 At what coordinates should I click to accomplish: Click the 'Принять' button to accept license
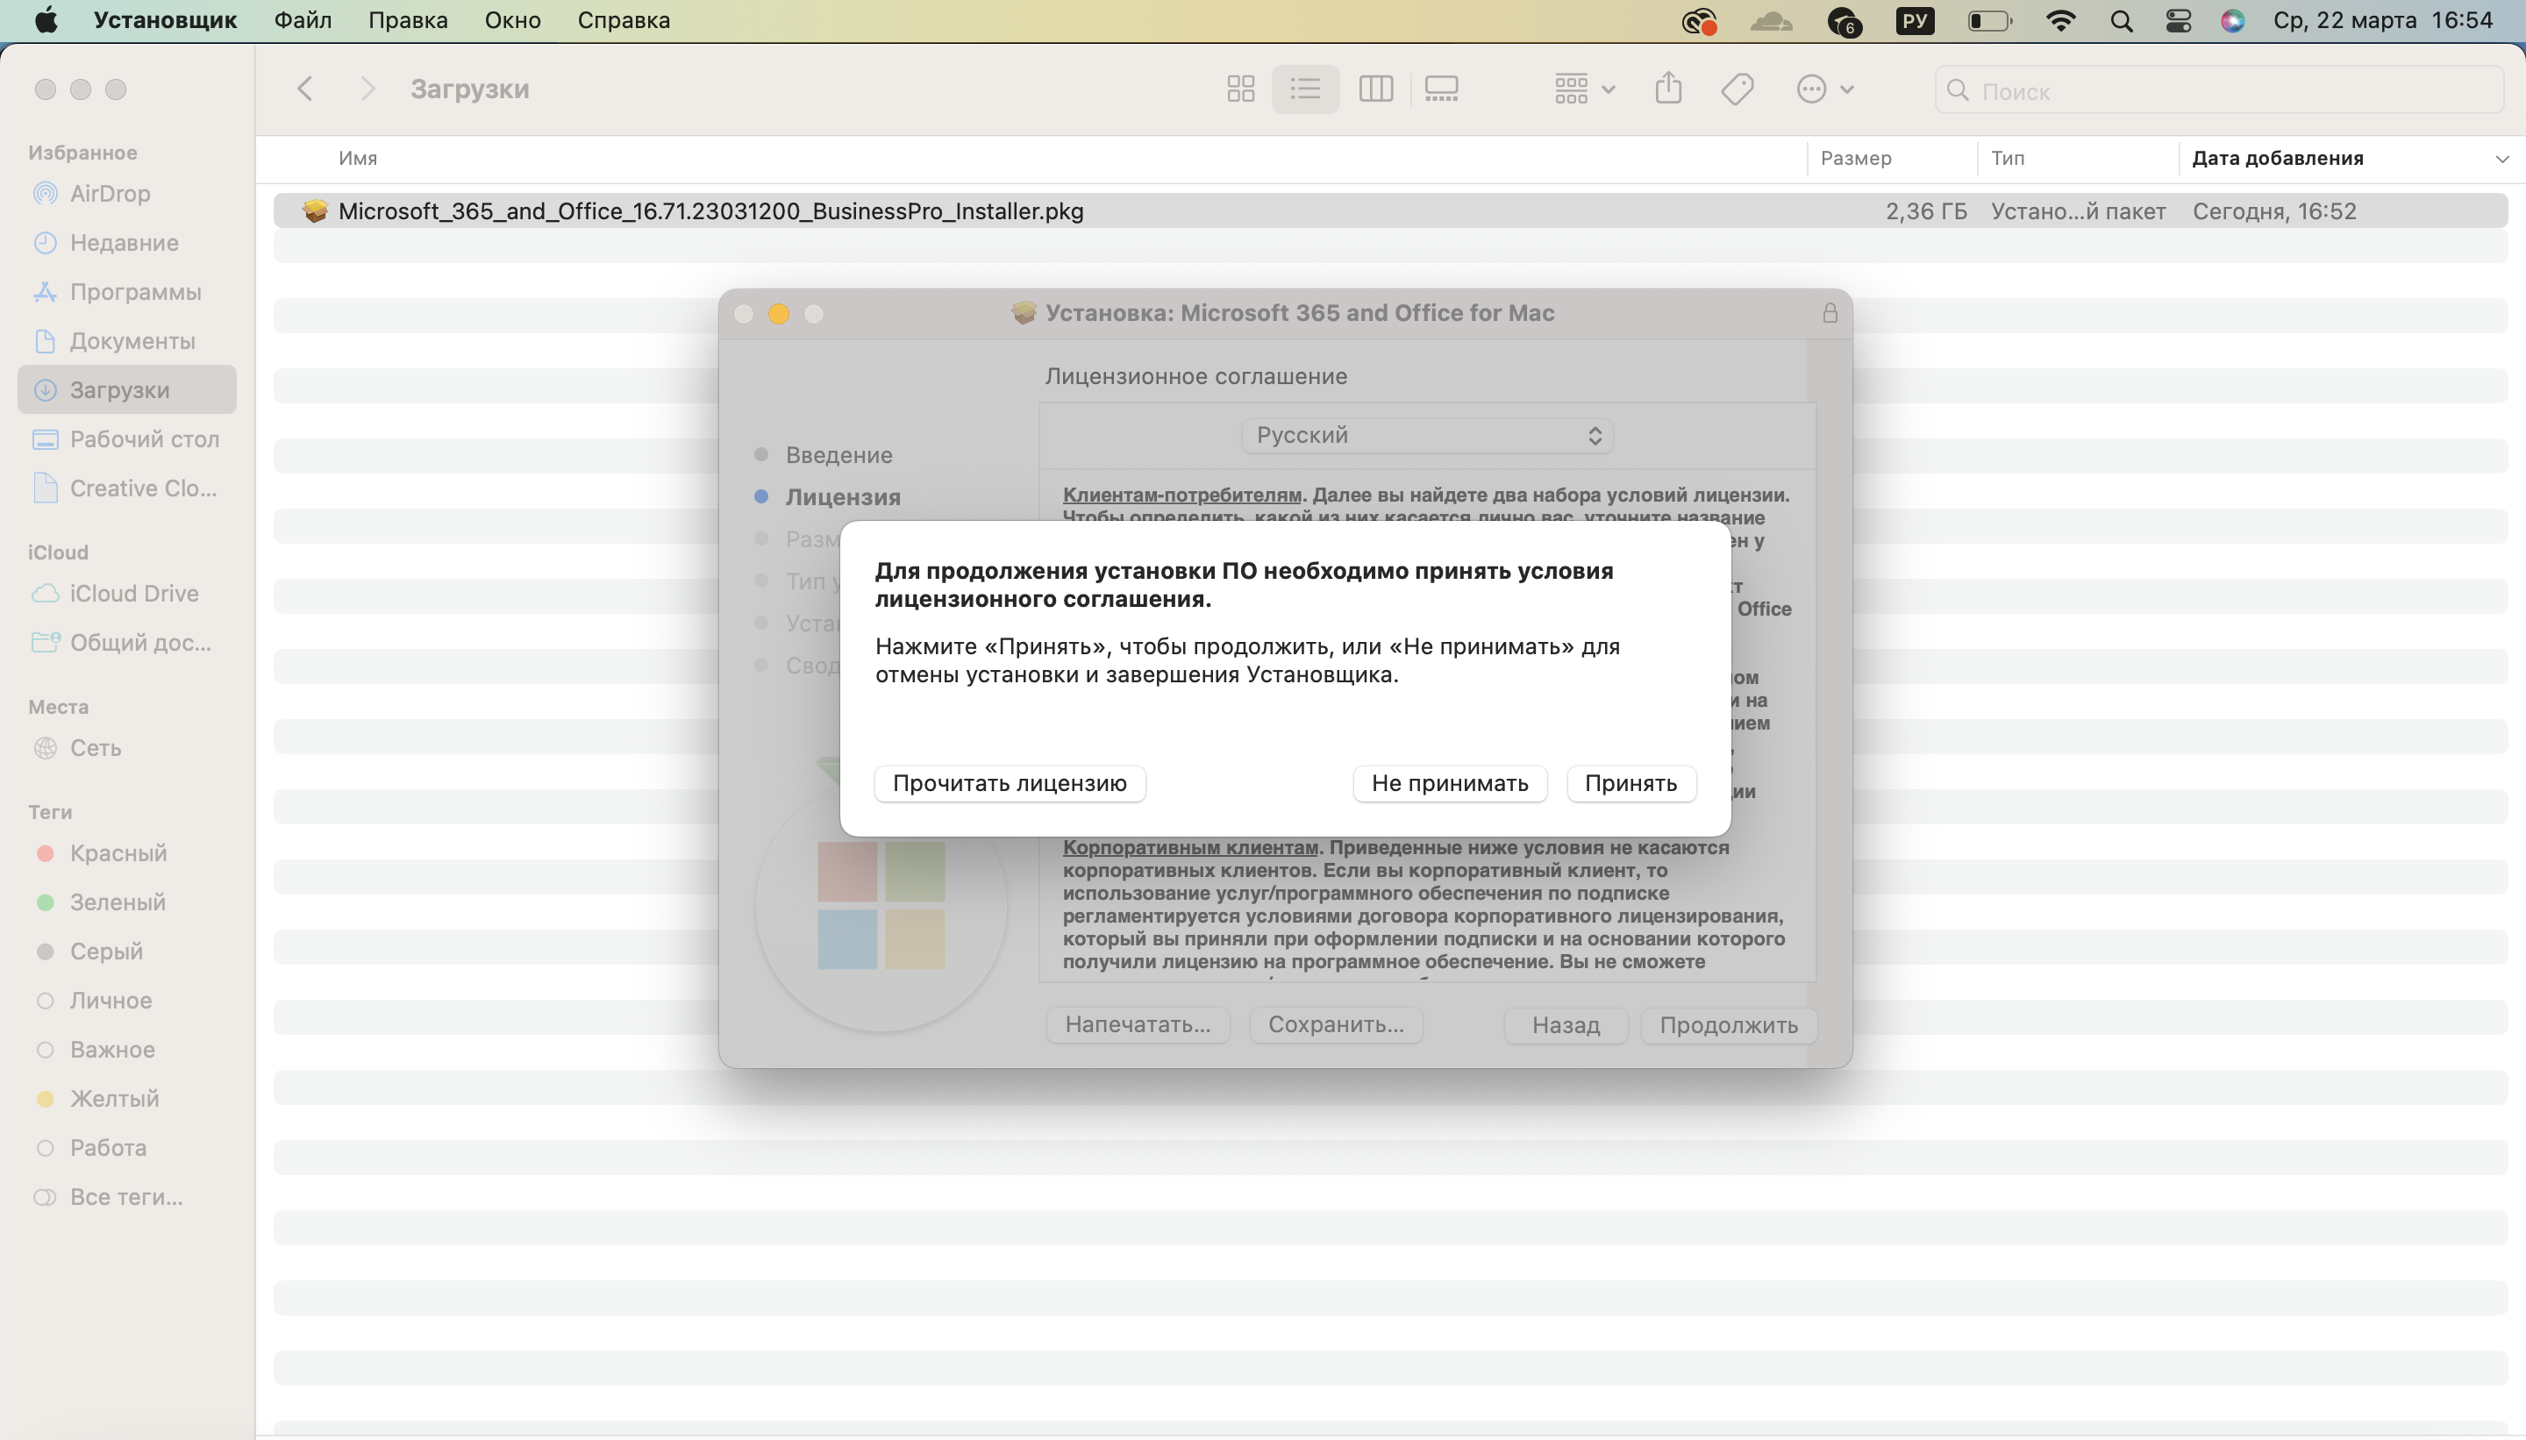click(x=1630, y=782)
